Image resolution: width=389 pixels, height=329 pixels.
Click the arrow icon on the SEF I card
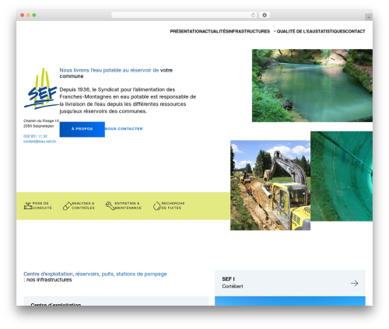355,283
